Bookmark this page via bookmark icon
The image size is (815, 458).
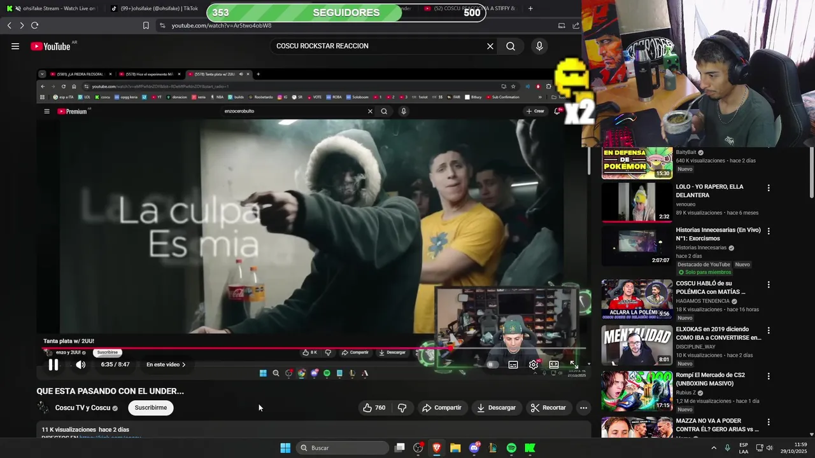pyautogui.click(x=146, y=25)
